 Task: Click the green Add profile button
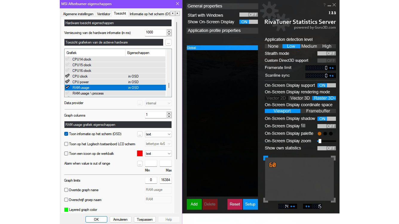194,204
